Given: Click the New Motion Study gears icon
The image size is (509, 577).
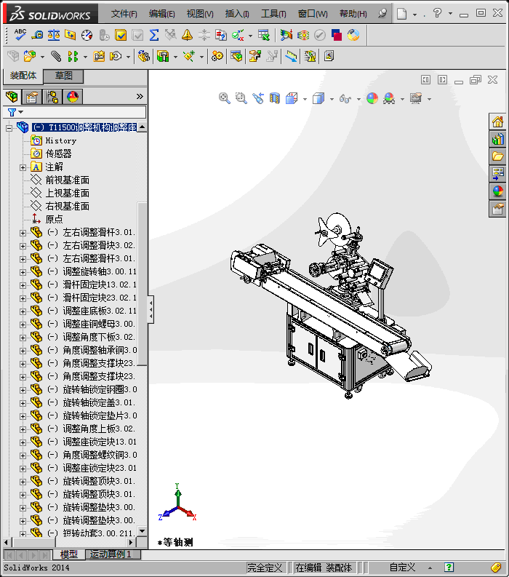Looking at the screenshot, I should (x=217, y=56).
